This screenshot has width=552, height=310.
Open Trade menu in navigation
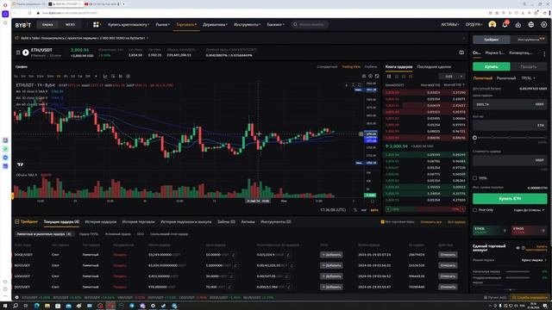click(x=186, y=25)
